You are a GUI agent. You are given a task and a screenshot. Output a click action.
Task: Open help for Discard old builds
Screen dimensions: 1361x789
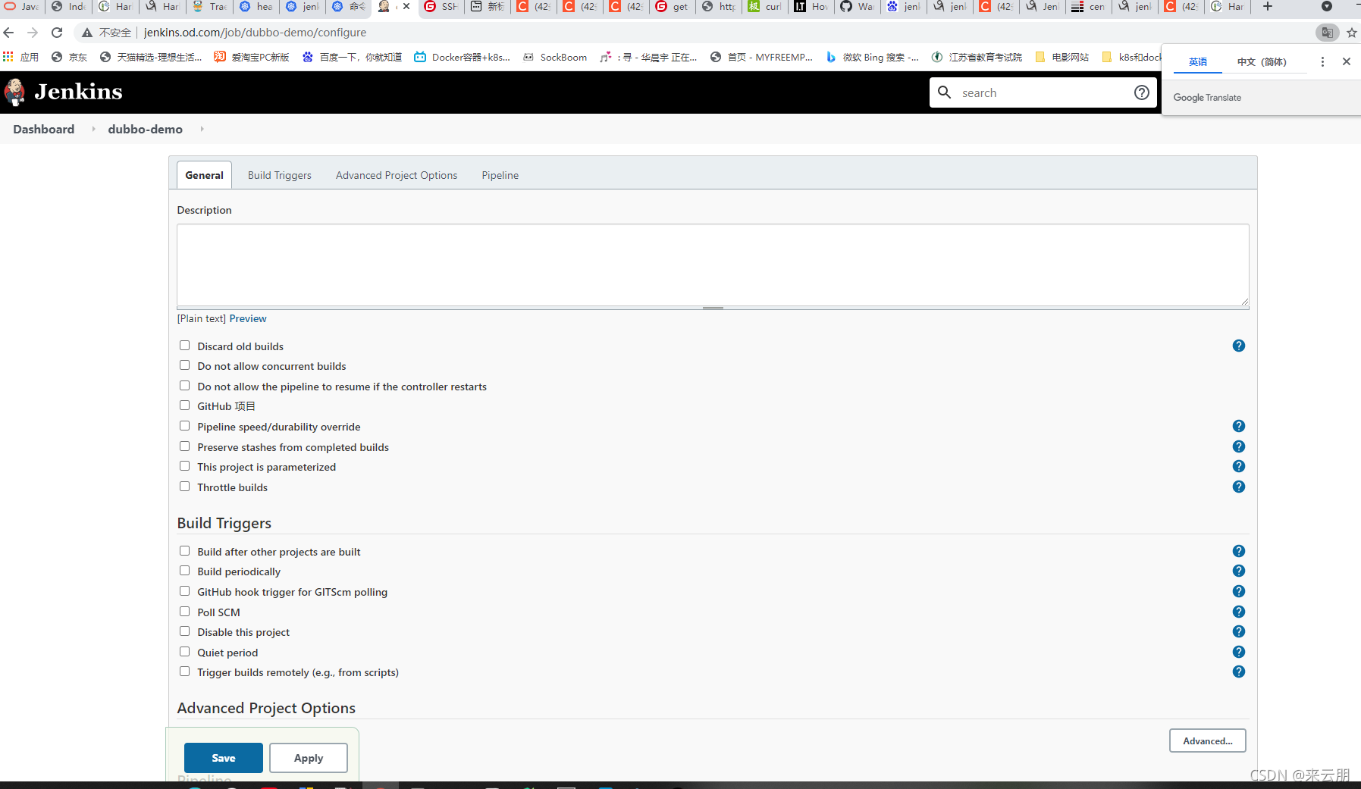[1239, 346]
